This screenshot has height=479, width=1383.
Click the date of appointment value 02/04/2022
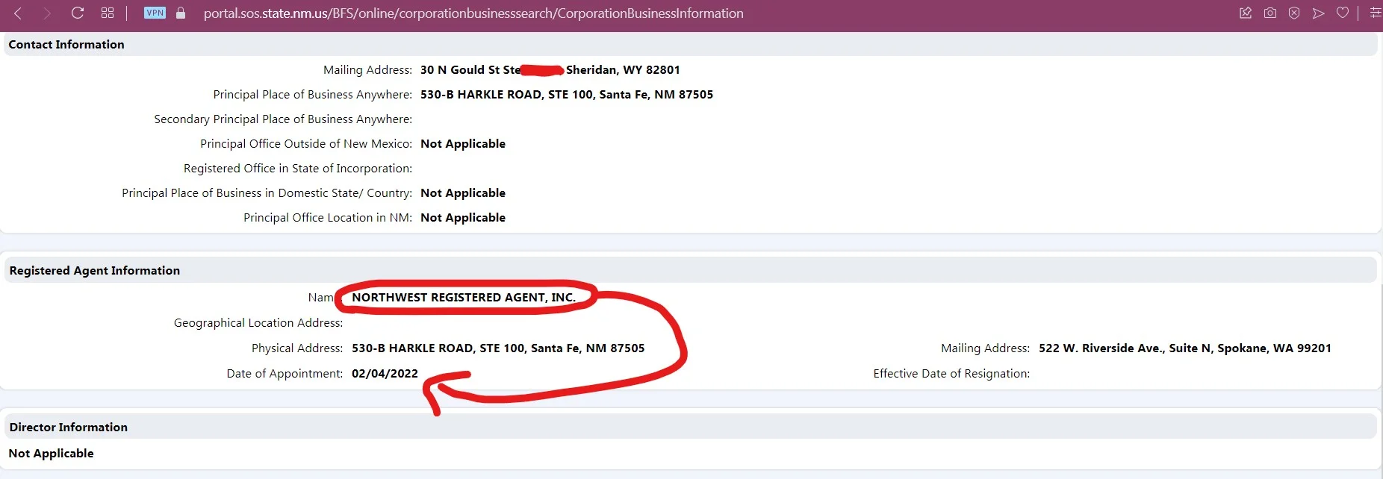(385, 374)
